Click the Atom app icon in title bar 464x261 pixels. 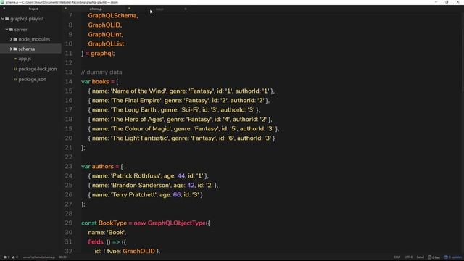[2, 2]
